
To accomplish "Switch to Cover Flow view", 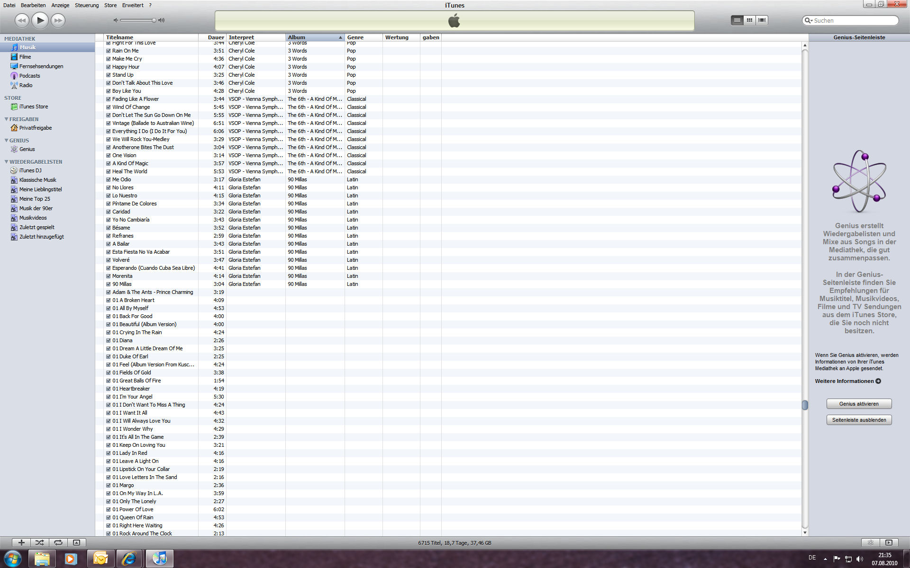I will point(762,20).
